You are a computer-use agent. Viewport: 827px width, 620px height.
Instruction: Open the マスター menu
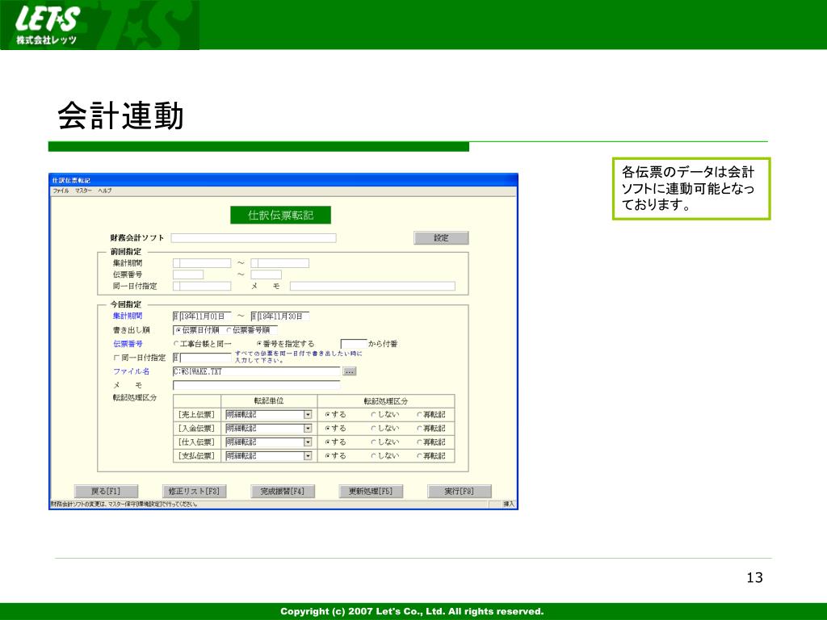click(83, 191)
